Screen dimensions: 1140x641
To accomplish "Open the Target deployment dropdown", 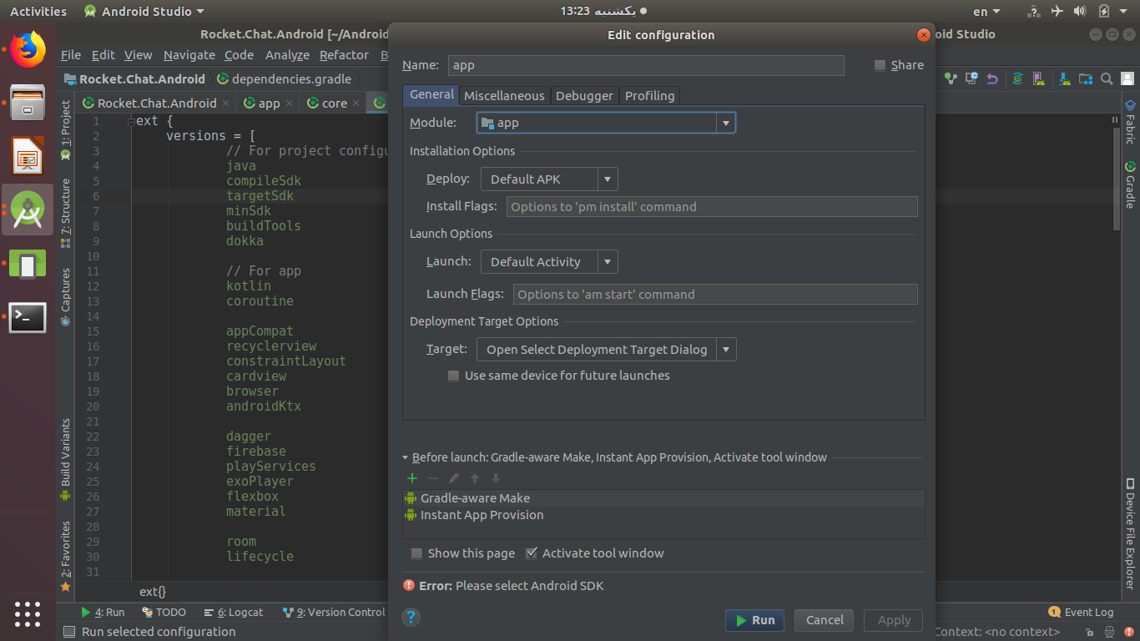I will tap(607, 350).
